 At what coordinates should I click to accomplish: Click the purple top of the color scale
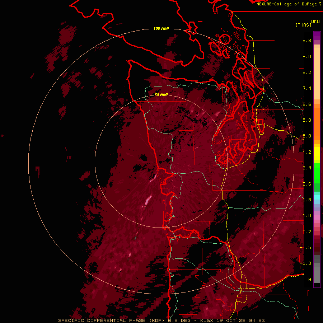317,36
